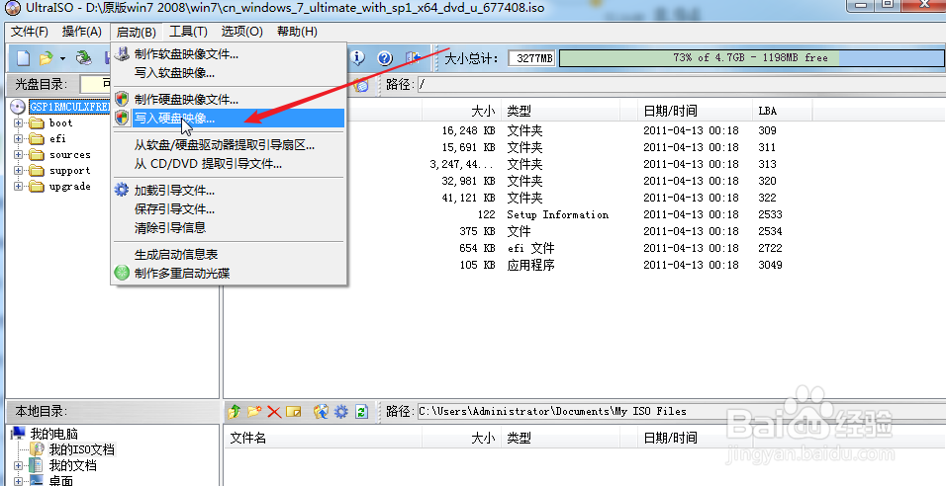Select the sources folder in tree
The height and width of the screenshot is (486, 946).
click(x=70, y=155)
